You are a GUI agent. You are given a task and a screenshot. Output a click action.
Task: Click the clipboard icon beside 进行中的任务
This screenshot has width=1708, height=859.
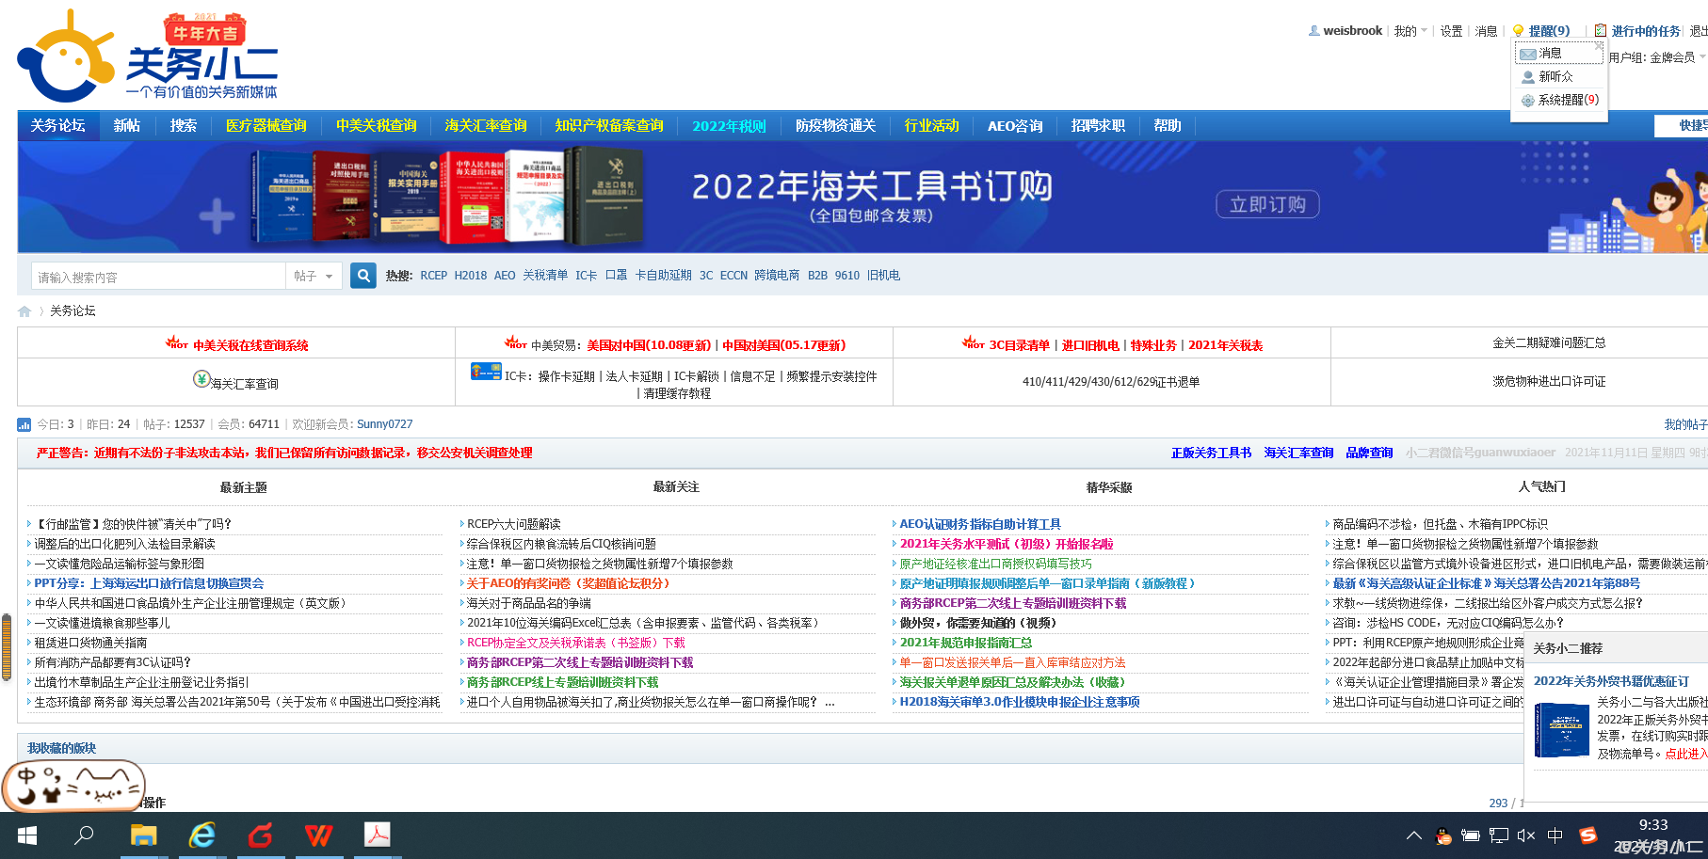click(1600, 31)
